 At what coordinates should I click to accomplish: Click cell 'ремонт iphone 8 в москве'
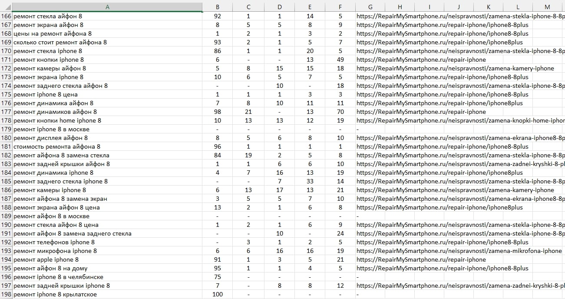coord(107,129)
